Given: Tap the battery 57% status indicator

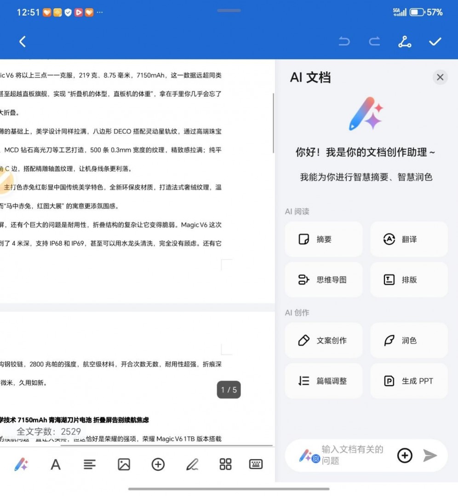Looking at the screenshot, I should pos(426,12).
